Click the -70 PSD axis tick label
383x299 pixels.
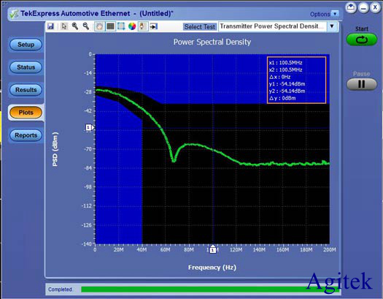pos(88,149)
